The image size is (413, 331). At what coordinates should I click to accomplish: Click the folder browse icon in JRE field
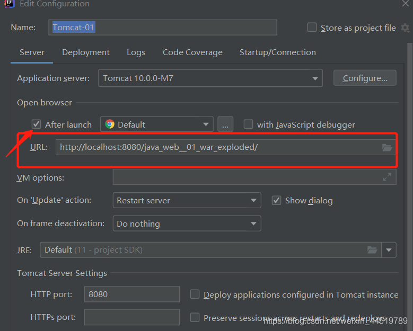pyautogui.click(x=372, y=249)
